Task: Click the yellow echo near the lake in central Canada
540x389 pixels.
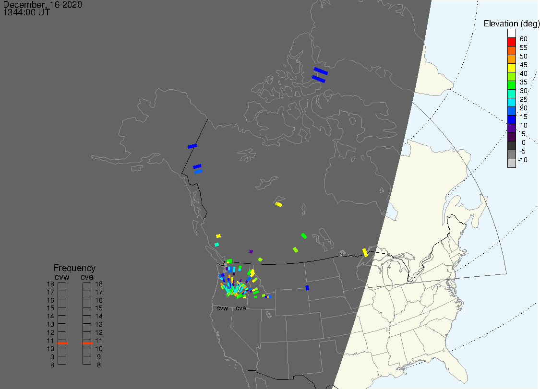Action: [x=278, y=204]
